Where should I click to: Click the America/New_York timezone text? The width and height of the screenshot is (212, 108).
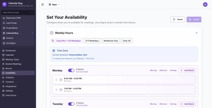pyautogui.click(x=78, y=55)
